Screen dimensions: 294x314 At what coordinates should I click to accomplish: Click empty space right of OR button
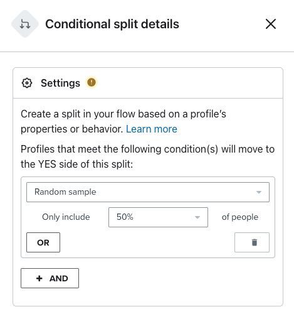click(x=147, y=242)
